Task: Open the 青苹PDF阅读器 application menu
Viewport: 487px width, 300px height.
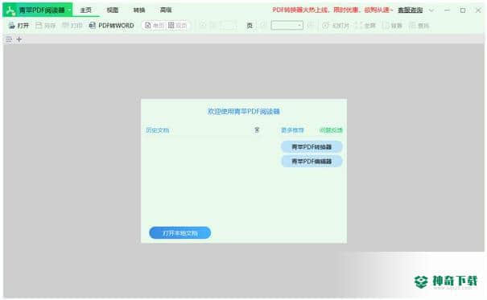Action: click(38, 10)
